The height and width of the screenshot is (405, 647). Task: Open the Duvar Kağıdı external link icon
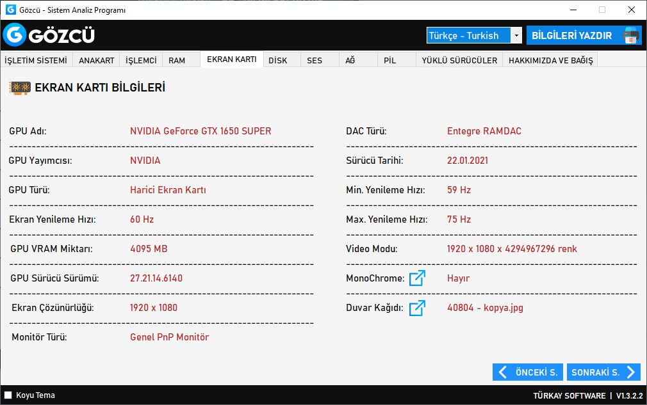417,308
